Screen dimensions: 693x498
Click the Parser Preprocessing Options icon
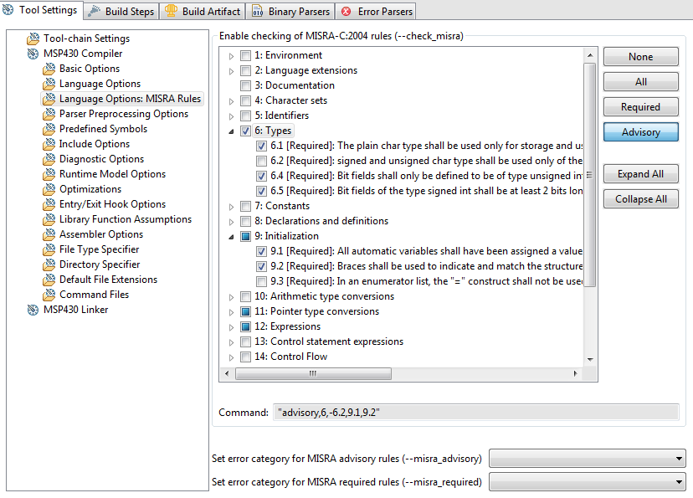coord(49,114)
